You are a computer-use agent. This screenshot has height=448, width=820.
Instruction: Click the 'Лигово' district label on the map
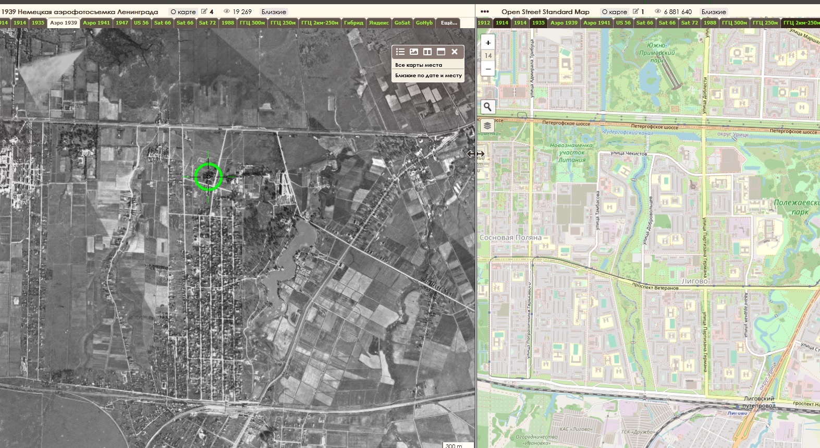[x=695, y=281]
